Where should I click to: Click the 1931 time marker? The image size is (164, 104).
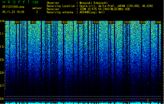click(17, 22)
